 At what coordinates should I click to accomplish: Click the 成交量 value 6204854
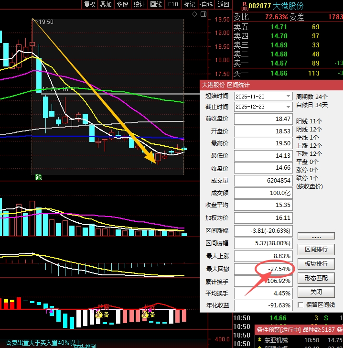(x=263, y=181)
